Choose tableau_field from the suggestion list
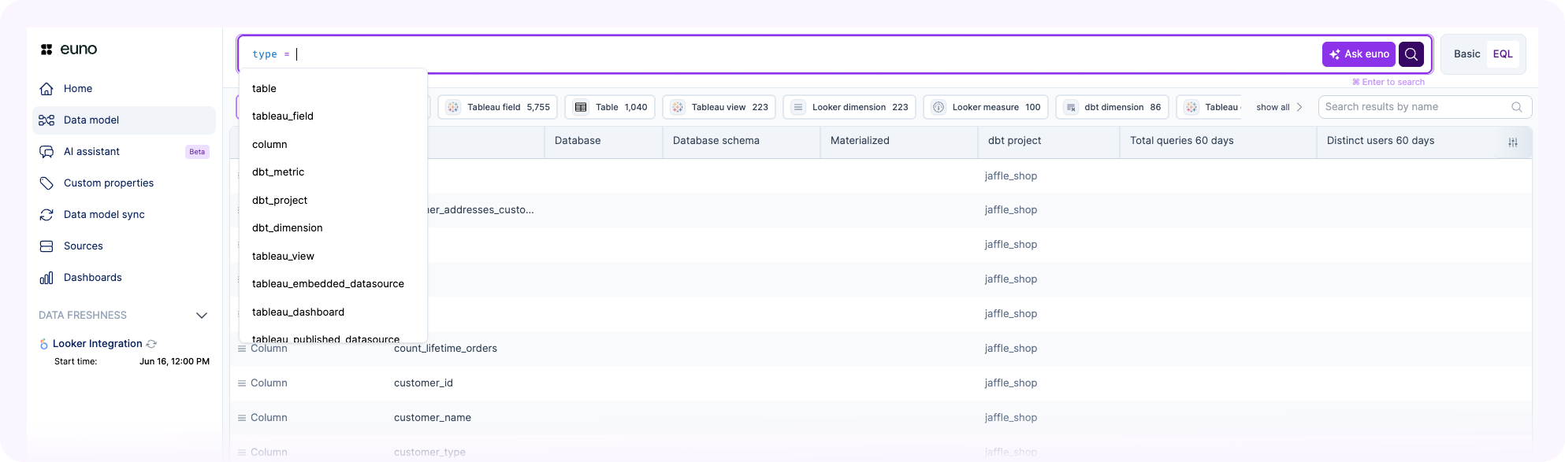The image size is (1565, 462). click(283, 116)
